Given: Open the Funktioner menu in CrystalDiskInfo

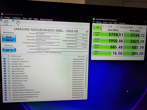Looking at the screenshot, I should coord(17,18).
